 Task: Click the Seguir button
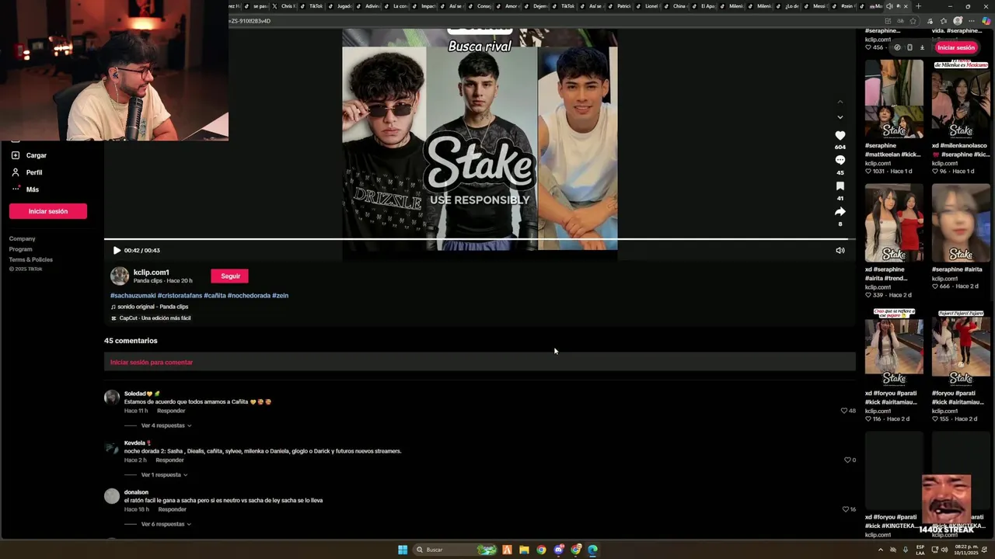(230, 276)
